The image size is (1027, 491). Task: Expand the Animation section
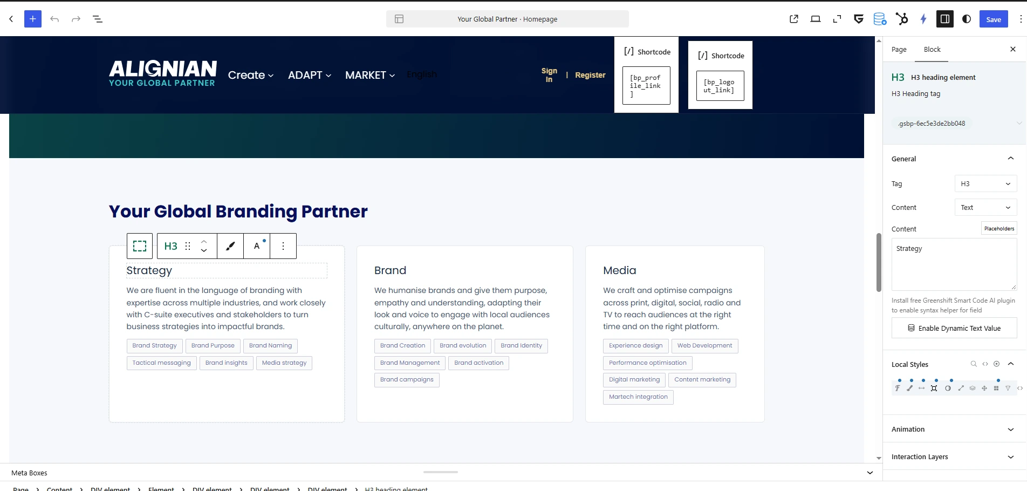coord(1011,429)
